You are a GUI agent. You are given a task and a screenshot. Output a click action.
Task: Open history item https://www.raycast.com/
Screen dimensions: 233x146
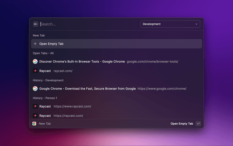pyautogui.click(x=72, y=107)
